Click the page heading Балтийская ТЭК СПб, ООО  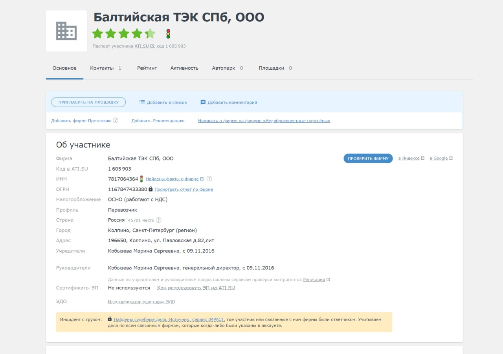click(x=179, y=17)
